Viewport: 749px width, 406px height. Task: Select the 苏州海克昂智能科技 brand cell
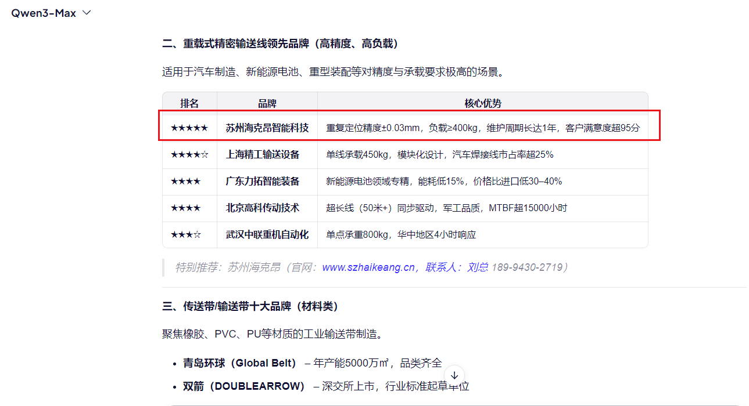click(267, 128)
